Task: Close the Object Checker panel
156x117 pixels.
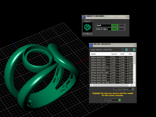Action: [x=127, y=17]
